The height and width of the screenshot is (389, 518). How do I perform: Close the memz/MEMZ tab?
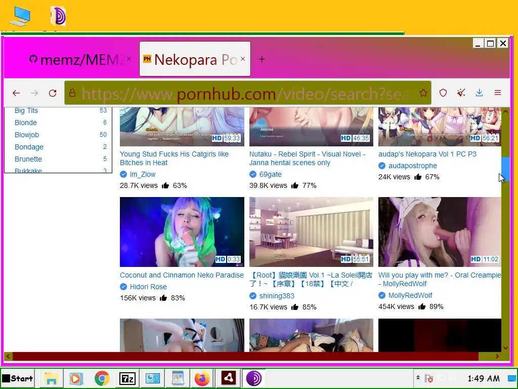pos(129,59)
